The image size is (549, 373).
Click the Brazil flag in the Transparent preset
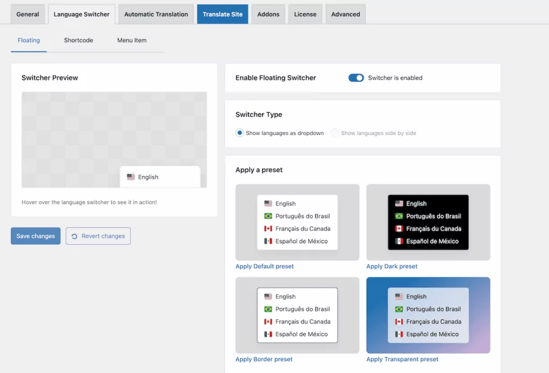(399, 309)
